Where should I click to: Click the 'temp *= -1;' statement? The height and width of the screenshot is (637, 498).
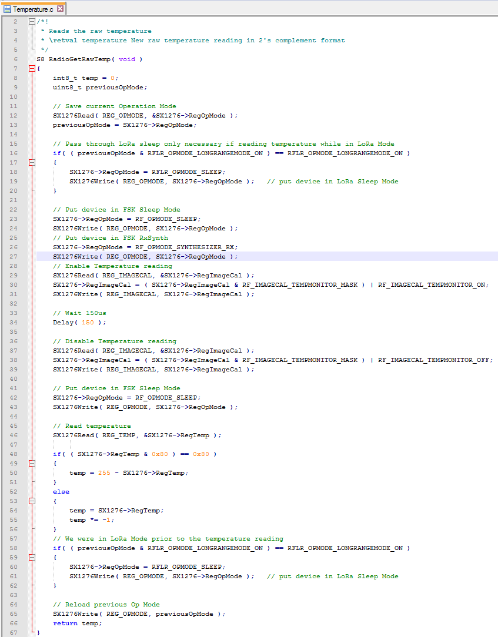[92, 520]
